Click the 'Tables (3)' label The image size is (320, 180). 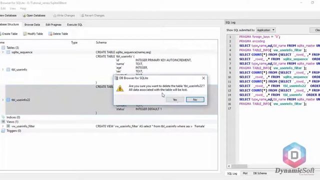point(12,48)
